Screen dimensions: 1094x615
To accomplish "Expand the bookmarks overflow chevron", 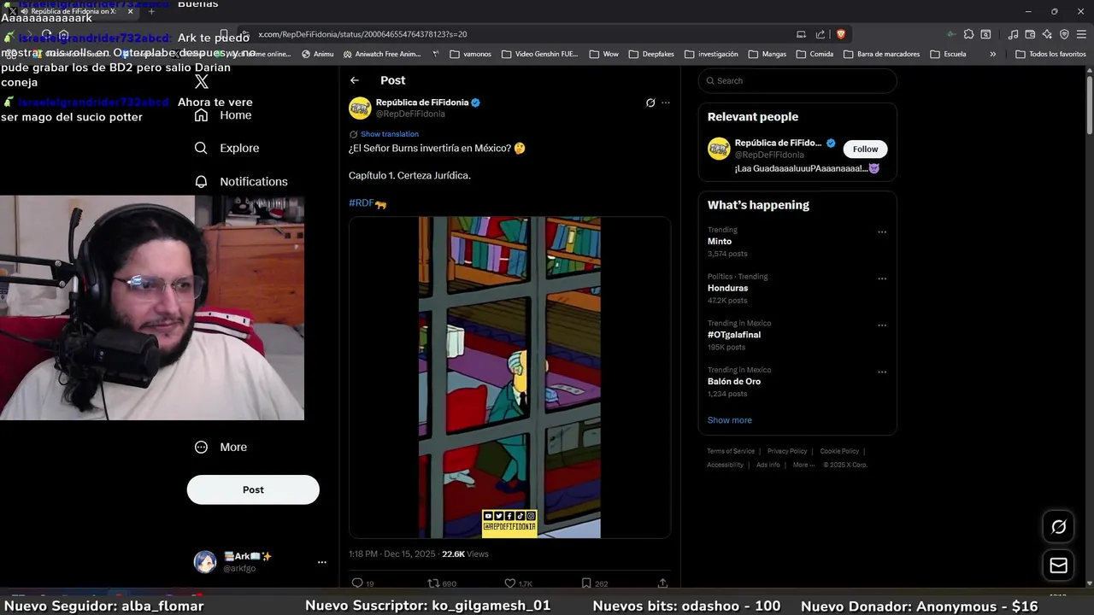I will click(992, 54).
